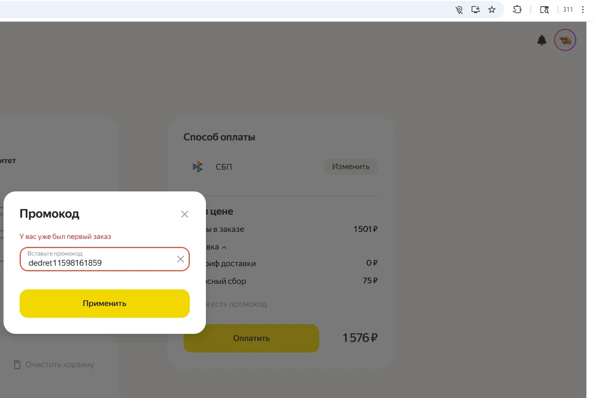Viewport: 594px width, 398px height.
Task: Open the tab search icon in toolbar
Action: click(544, 10)
